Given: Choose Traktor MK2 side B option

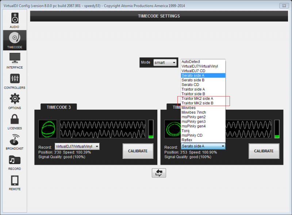Looking at the screenshot, I should (203, 103).
